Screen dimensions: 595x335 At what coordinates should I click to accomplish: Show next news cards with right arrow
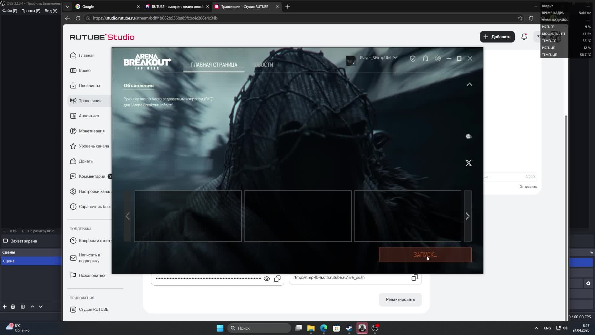coord(468,216)
